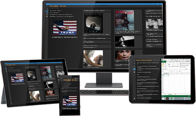The image size is (196, 116).
Task: Open robot and woman image on Surface tablet
Action: [35, 96]
